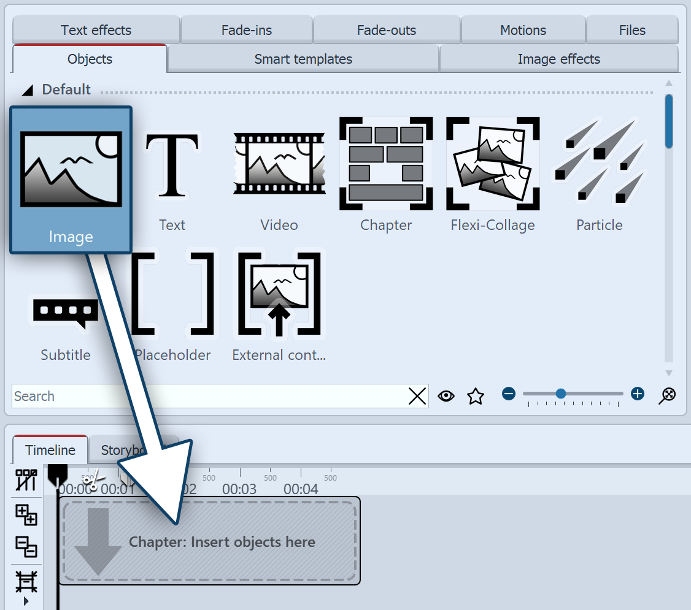
Task: Enable fit-to-view zoom with the magnifier icon
Action: click(668, 395)
